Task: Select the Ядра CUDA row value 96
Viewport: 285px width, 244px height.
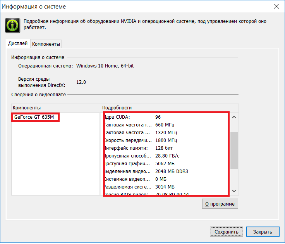Action: tap(158, 117)
